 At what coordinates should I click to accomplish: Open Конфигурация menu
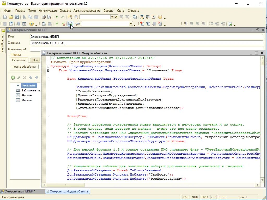(48, 10)
